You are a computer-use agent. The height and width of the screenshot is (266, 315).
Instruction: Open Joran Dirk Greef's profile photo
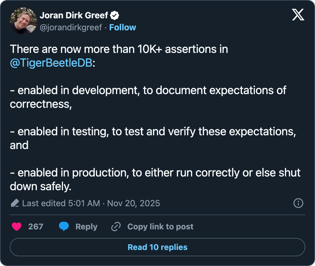[x=23, y=21]
